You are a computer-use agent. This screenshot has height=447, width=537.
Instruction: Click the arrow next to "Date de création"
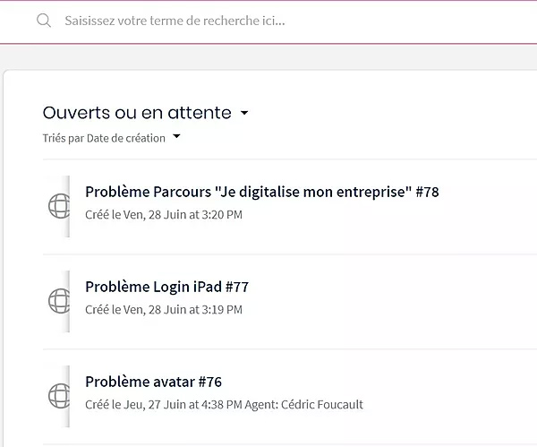pyautogui.click(x=176, y=137)
